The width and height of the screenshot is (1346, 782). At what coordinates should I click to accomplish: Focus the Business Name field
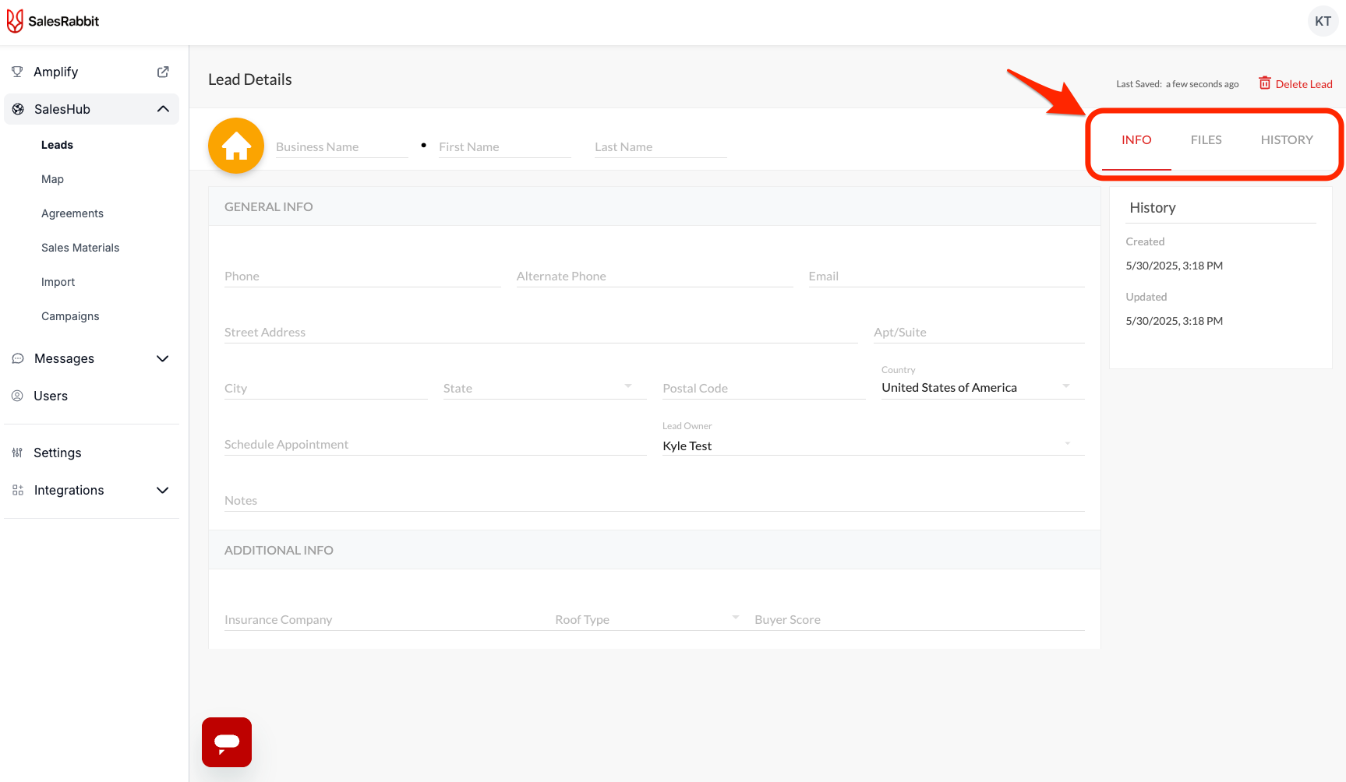pyautogui.click(x=341, y=146)
